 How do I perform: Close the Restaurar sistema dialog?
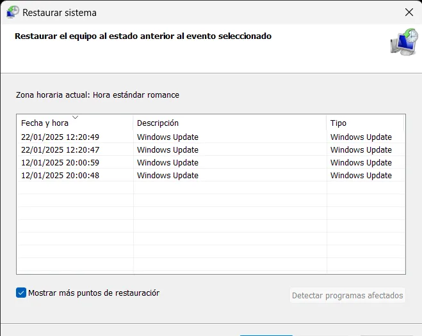[x=409, y=12]
